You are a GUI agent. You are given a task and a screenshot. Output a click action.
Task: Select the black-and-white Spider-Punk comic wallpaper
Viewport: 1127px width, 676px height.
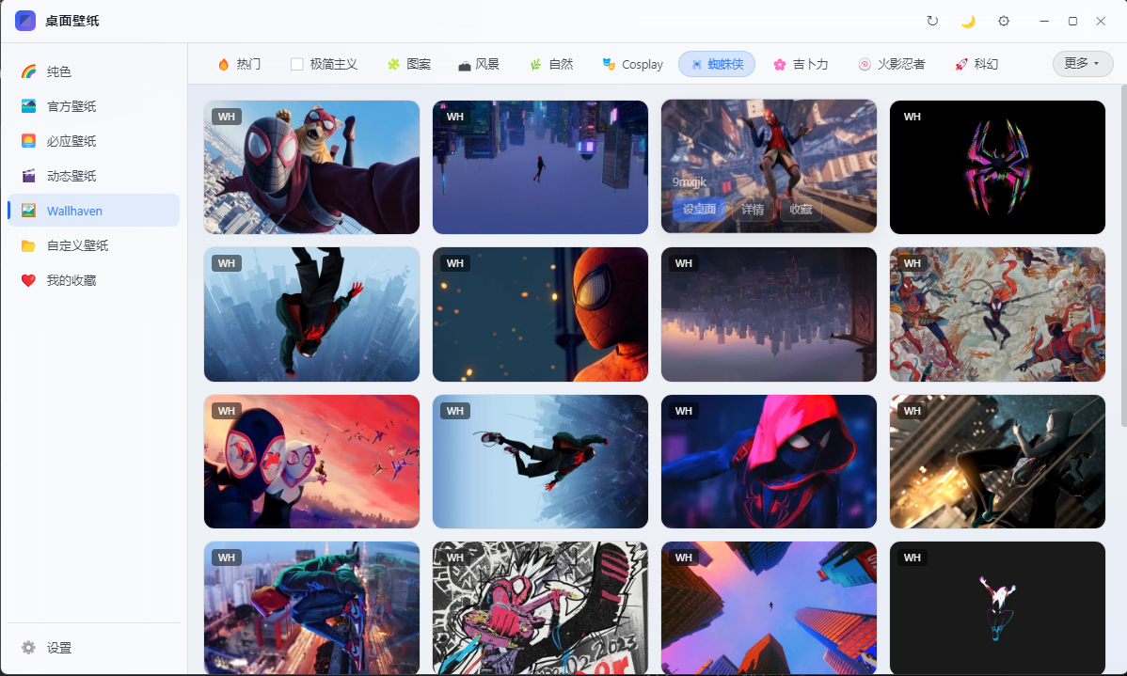[x=540, y=607]
